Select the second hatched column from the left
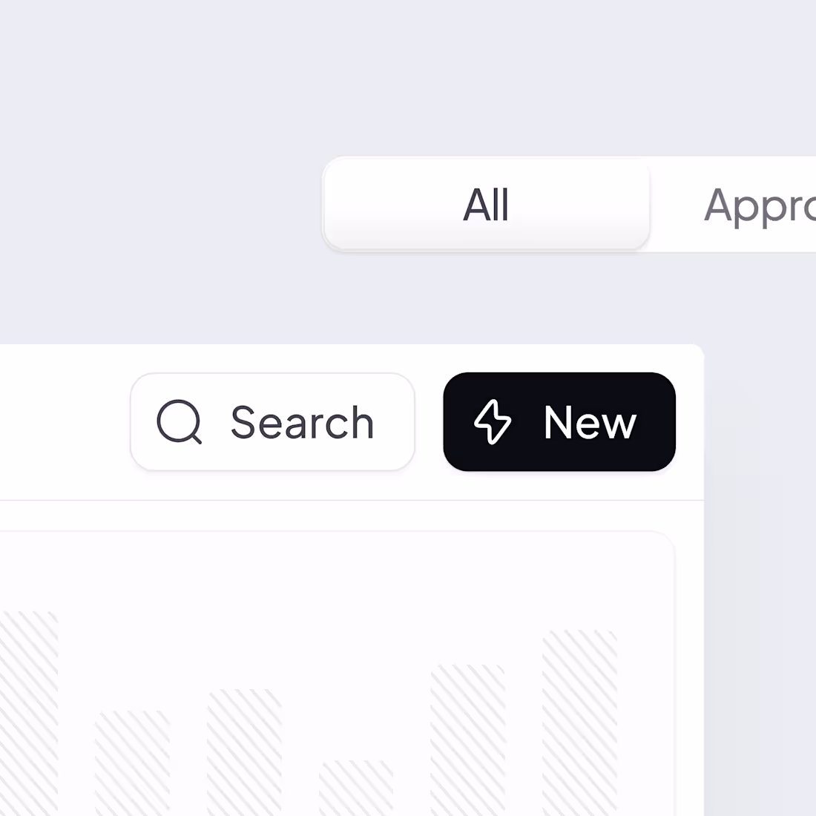816x816 pixels. pos(134,764)
